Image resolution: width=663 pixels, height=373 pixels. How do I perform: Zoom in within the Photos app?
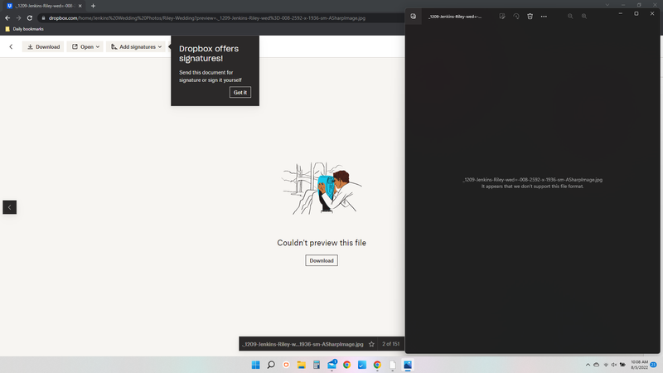click(584, 17)
